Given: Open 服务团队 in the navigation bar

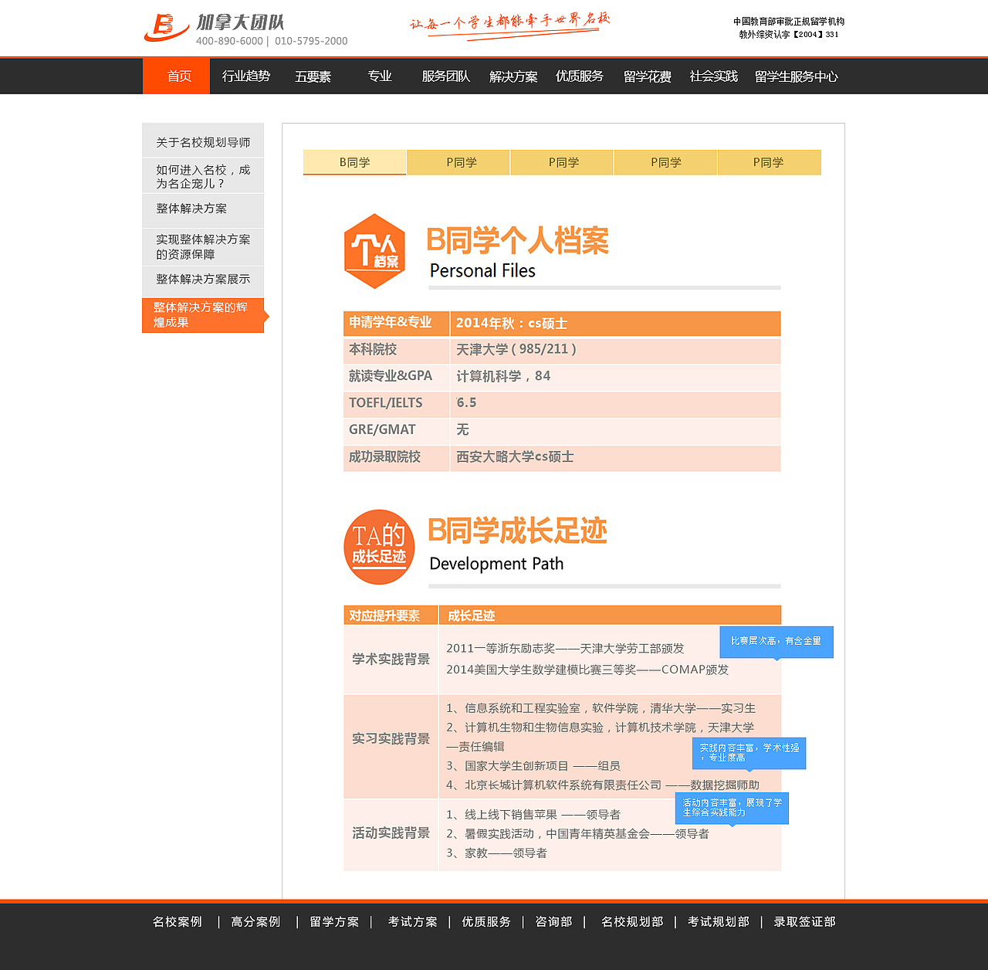Looking at the screenshot, I should (x=446, y=76).
